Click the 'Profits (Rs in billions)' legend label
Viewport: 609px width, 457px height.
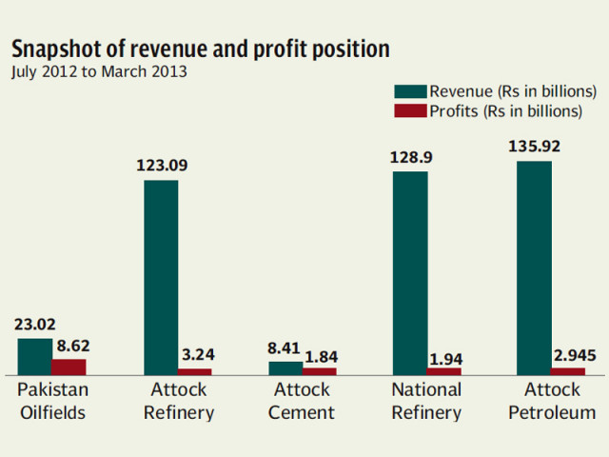click(505, 111)
